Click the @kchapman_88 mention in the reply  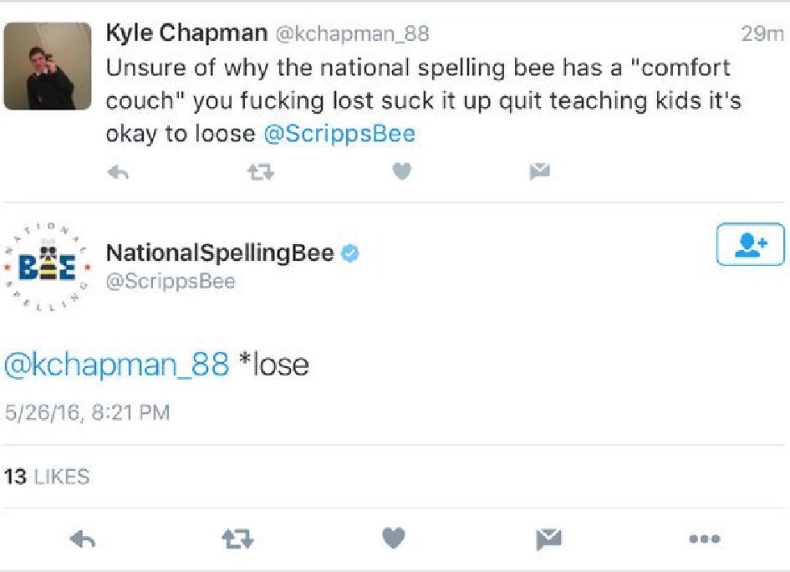[117, 364]
